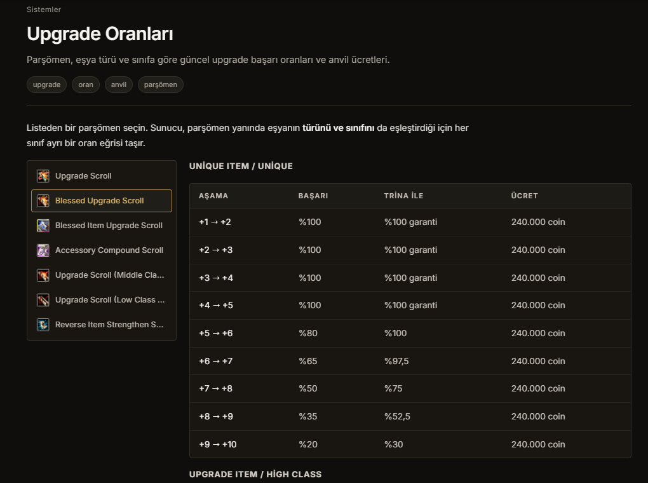Click the %50 success rate value
The image size is (648, 483).
(x=308, y=389)
